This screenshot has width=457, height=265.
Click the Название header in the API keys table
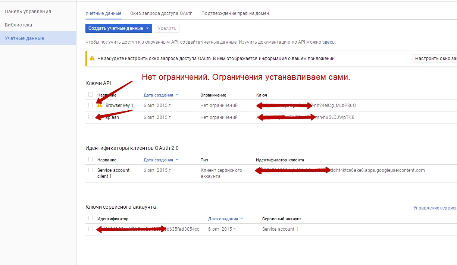(107, 95)
